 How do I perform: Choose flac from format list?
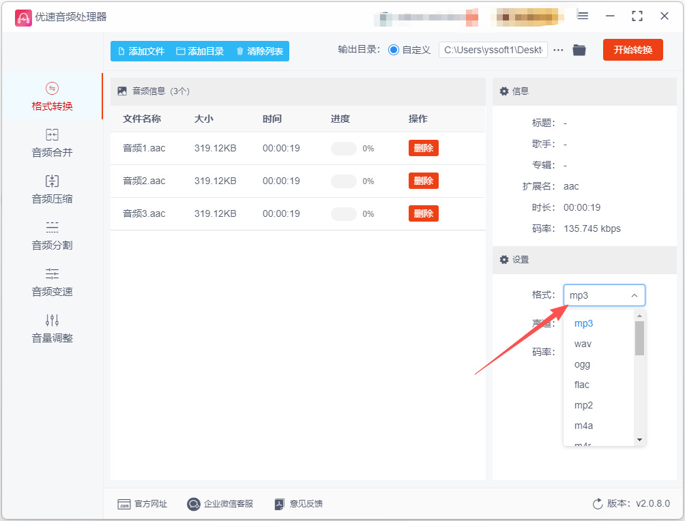pyautogui.click(x=581, y=385)
